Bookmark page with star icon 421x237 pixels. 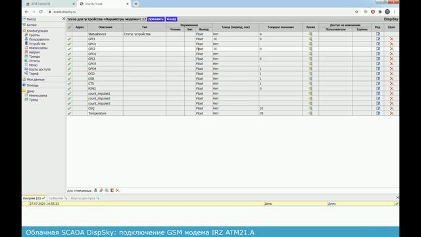click(357, 12)
